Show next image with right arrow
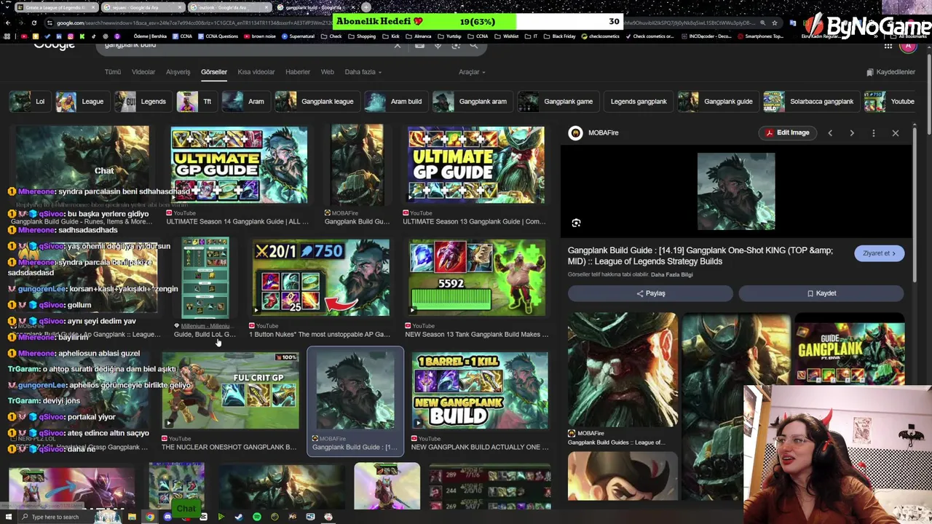The height and width of the screenshot is (524, 932). 852,133
